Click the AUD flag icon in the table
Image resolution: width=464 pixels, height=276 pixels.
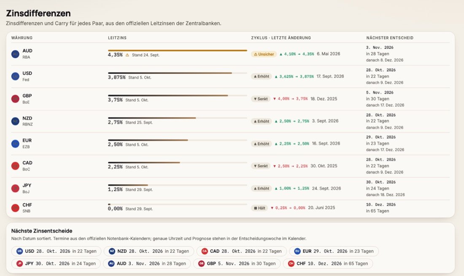(15, 54)
